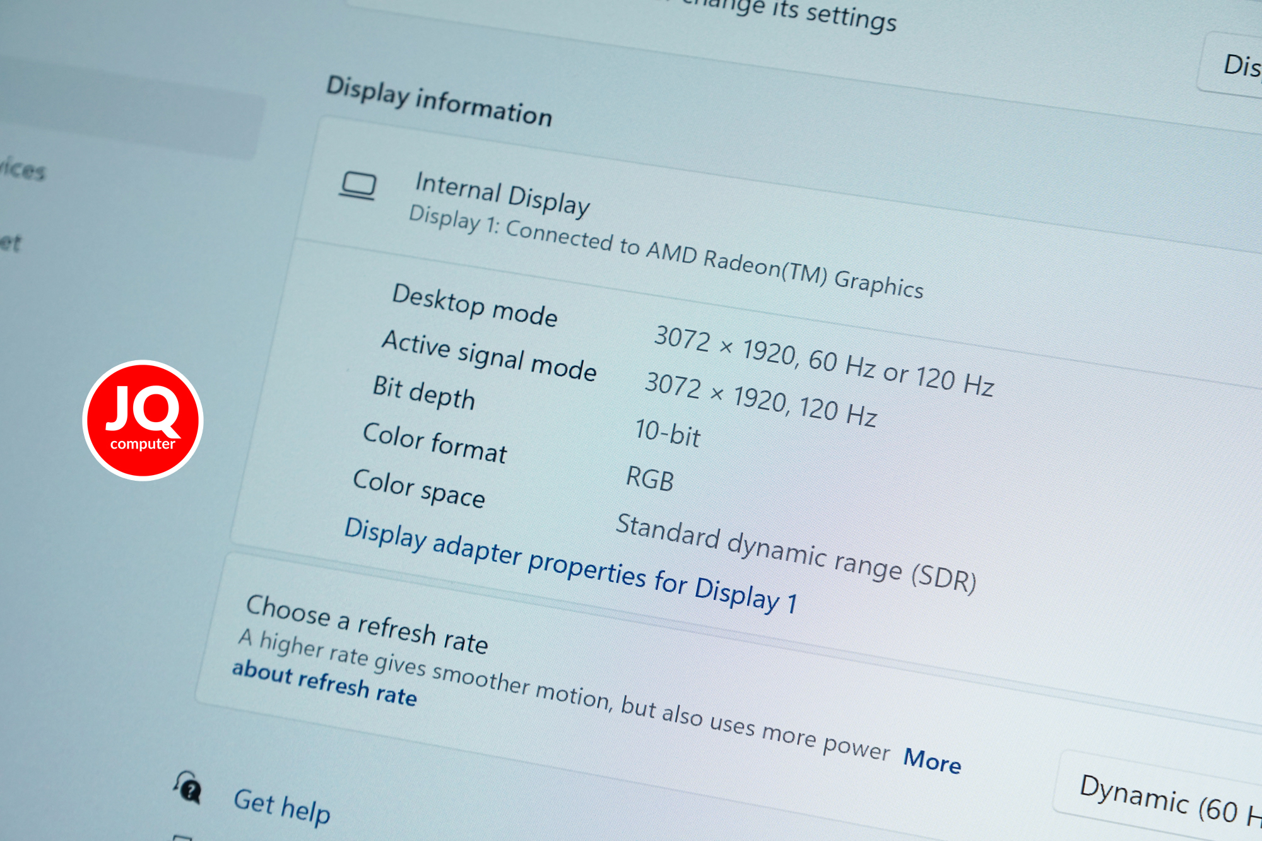Click the 'Color format' label

[x=434, y=443]
